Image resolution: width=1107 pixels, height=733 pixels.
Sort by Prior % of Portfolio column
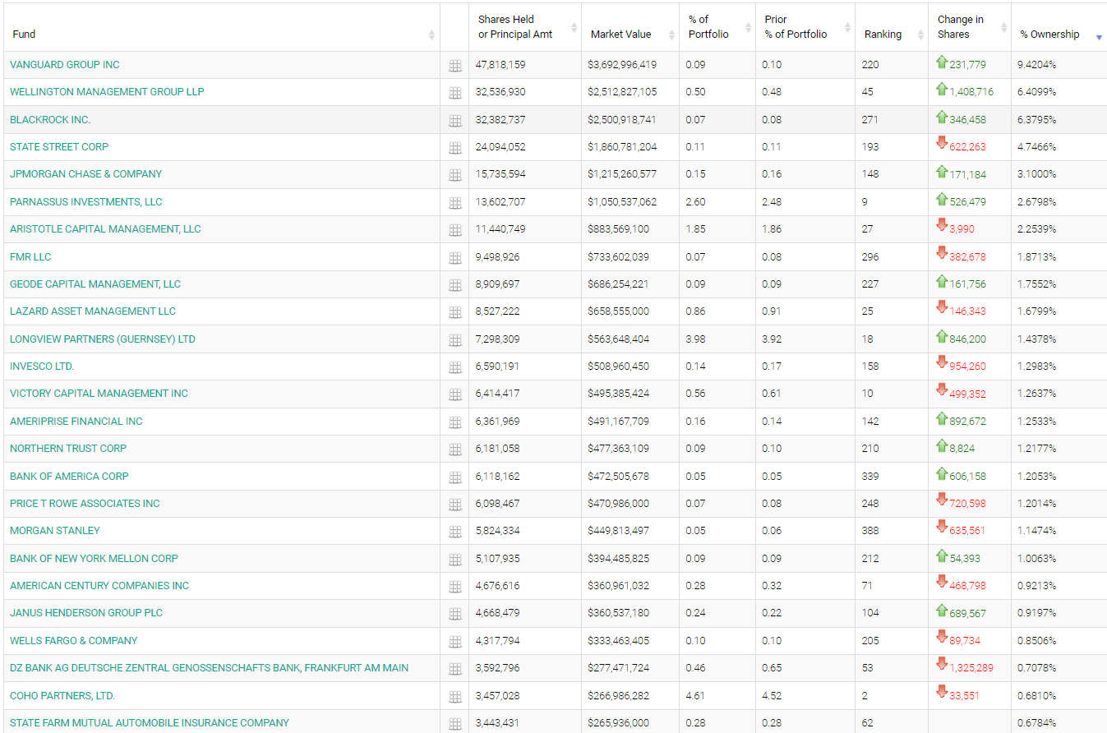click(805, 27)
